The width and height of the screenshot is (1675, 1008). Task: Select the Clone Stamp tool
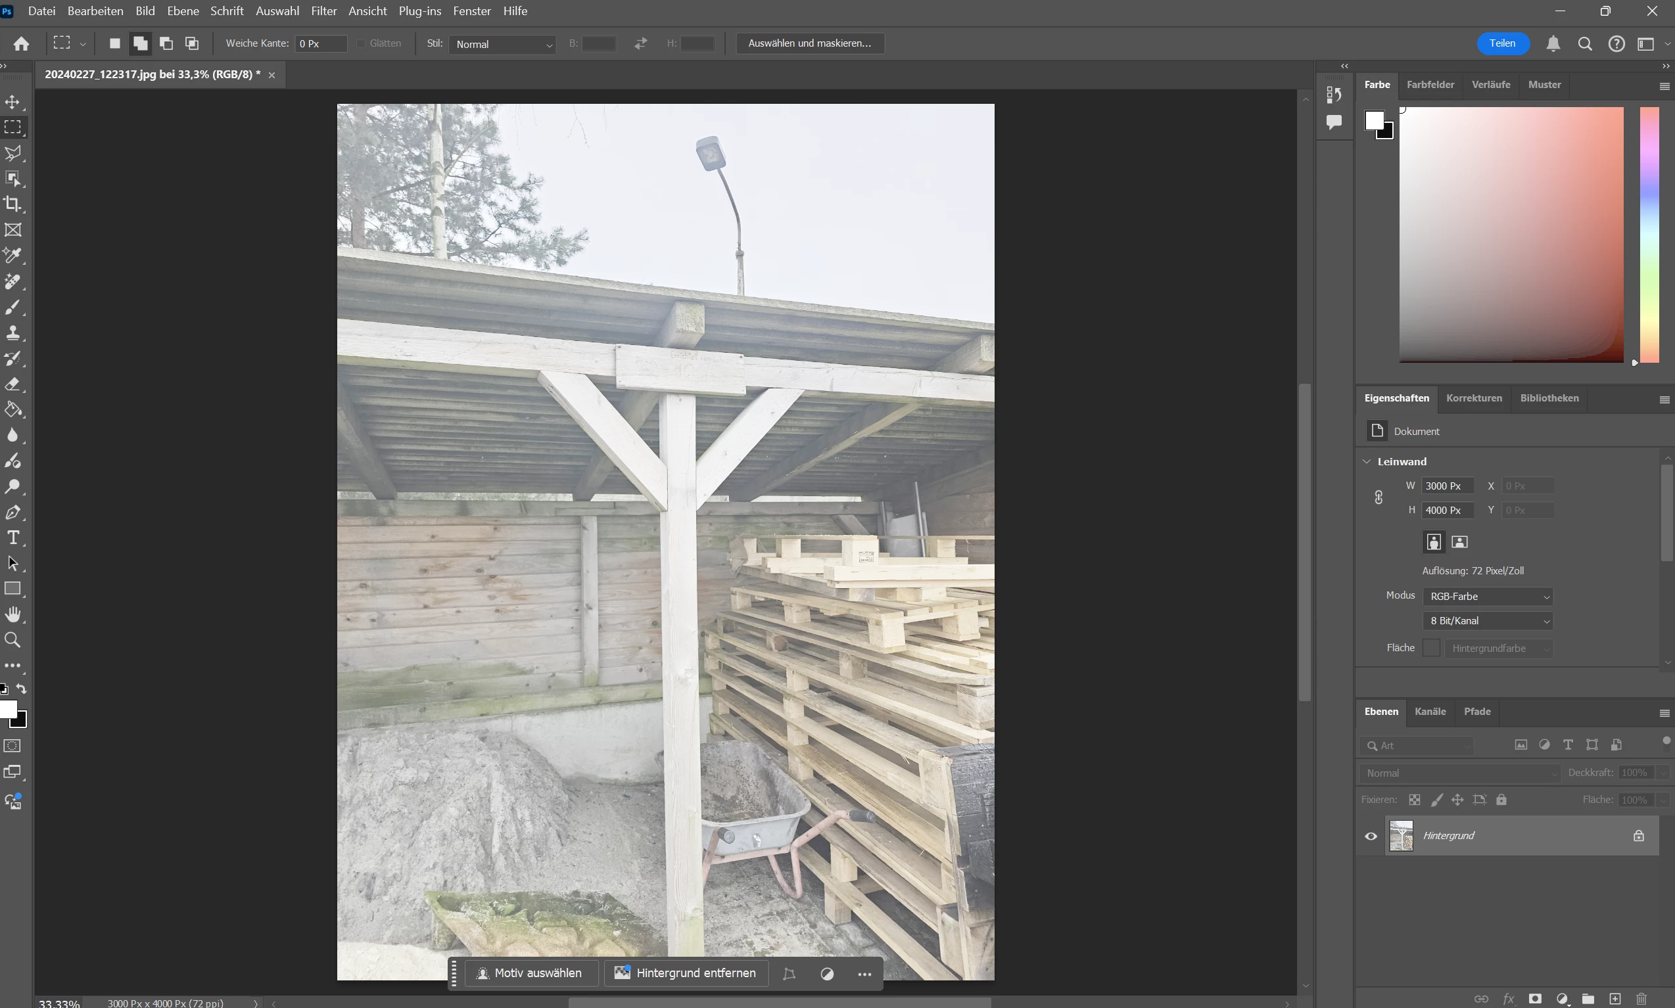click(x=13, y=333)
